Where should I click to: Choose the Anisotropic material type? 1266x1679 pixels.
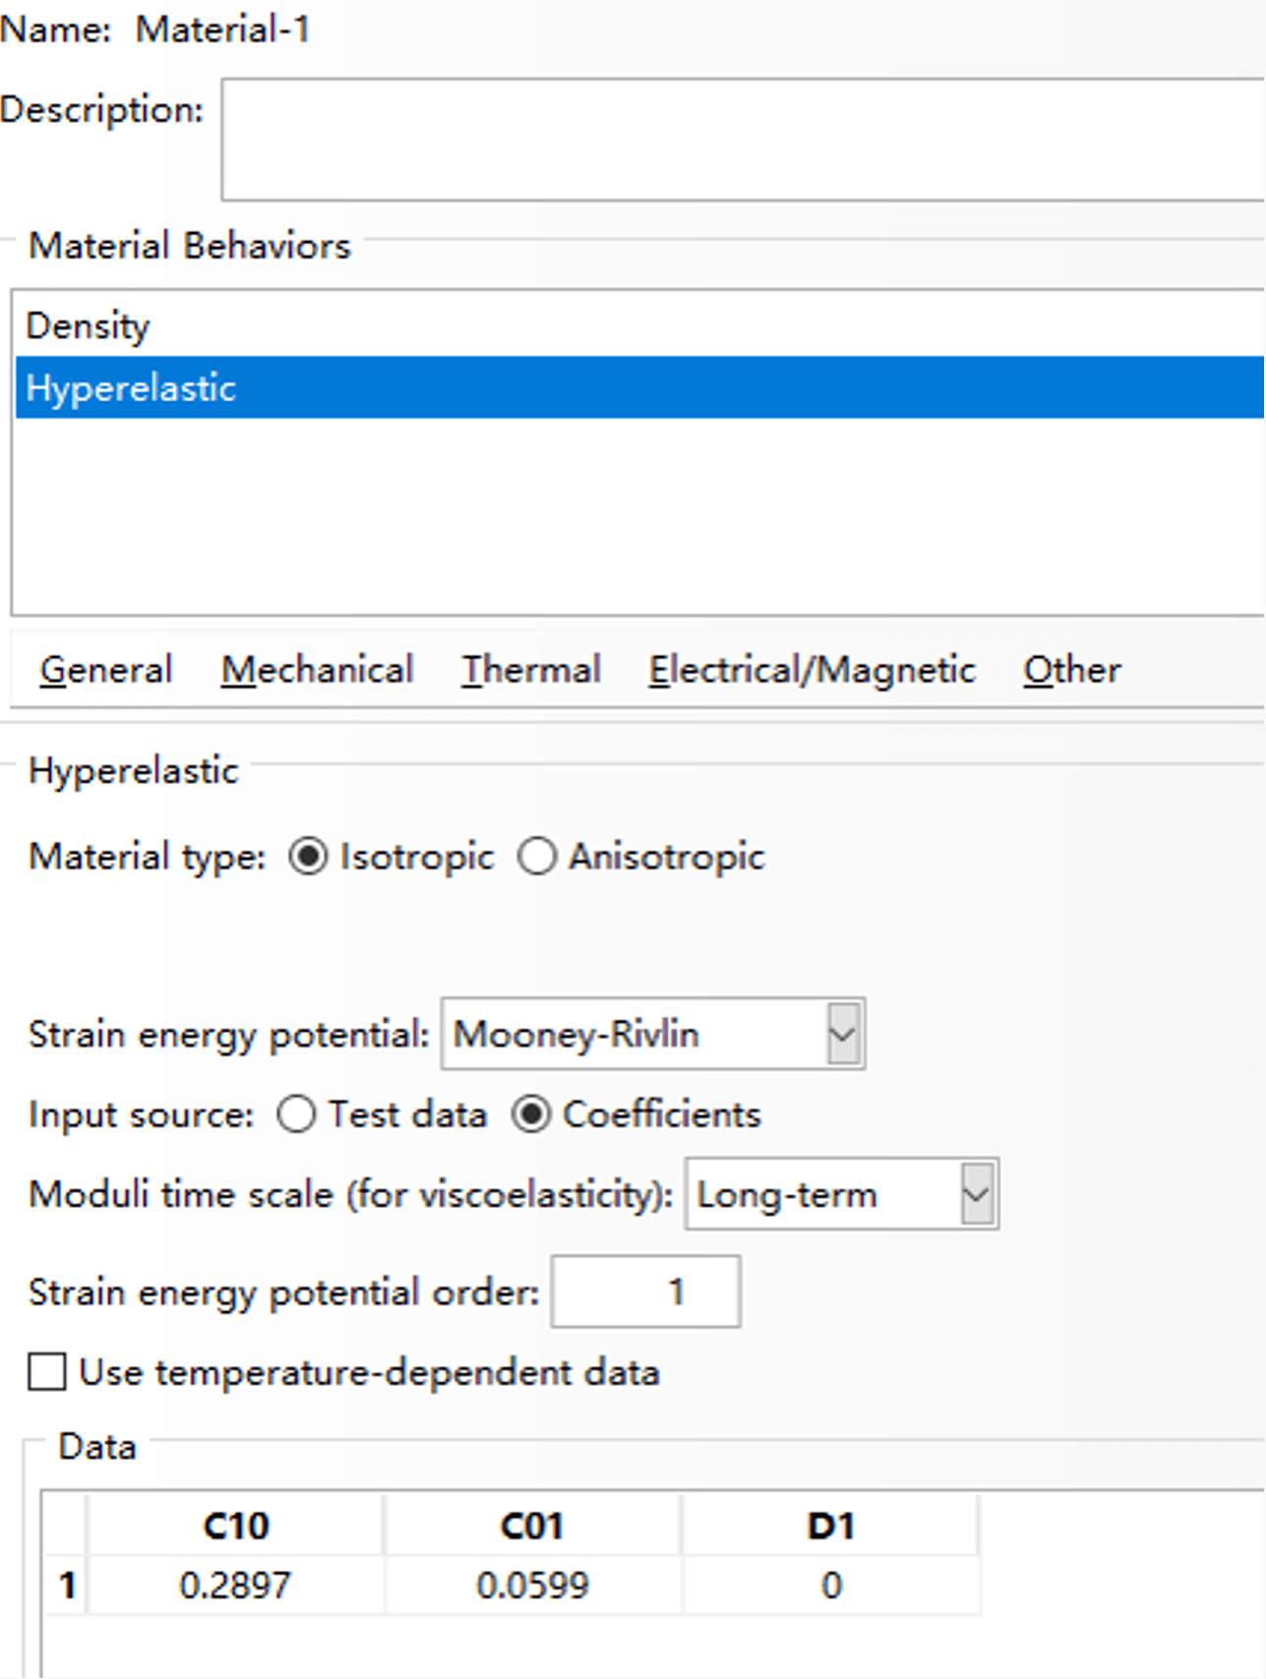pyautogui.click(x=538, y=857)
